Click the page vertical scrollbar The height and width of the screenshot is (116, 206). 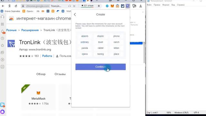click(144, 53)
